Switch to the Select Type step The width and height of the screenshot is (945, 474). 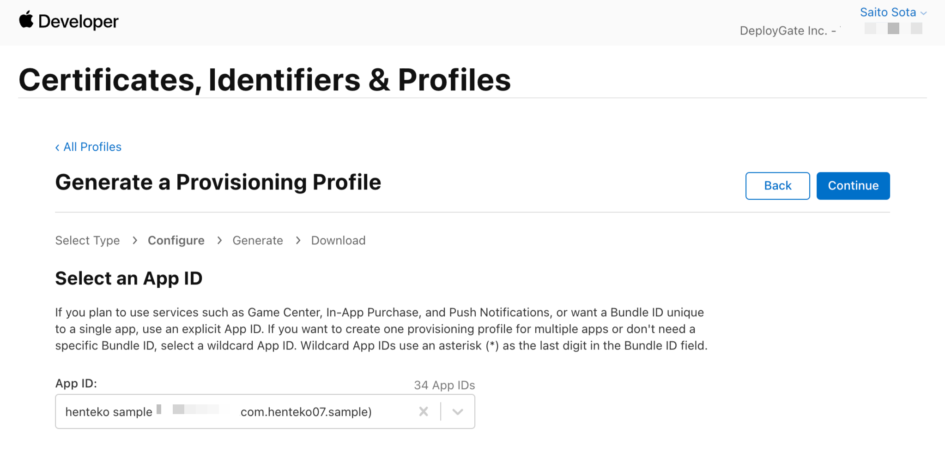(87, 240)
